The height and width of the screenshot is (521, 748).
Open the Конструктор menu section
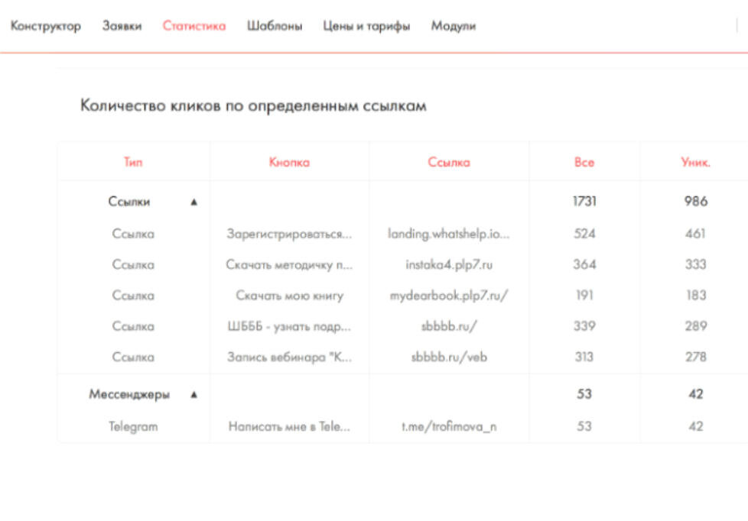[44, 25]
